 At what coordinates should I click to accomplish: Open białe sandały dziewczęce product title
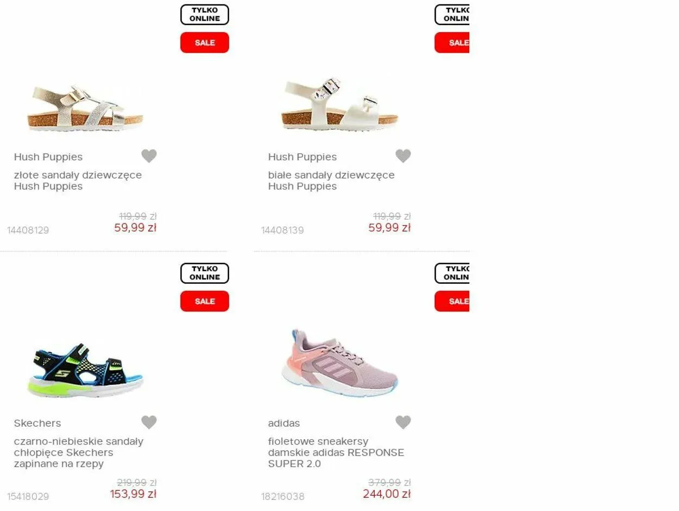pos(331,180)
